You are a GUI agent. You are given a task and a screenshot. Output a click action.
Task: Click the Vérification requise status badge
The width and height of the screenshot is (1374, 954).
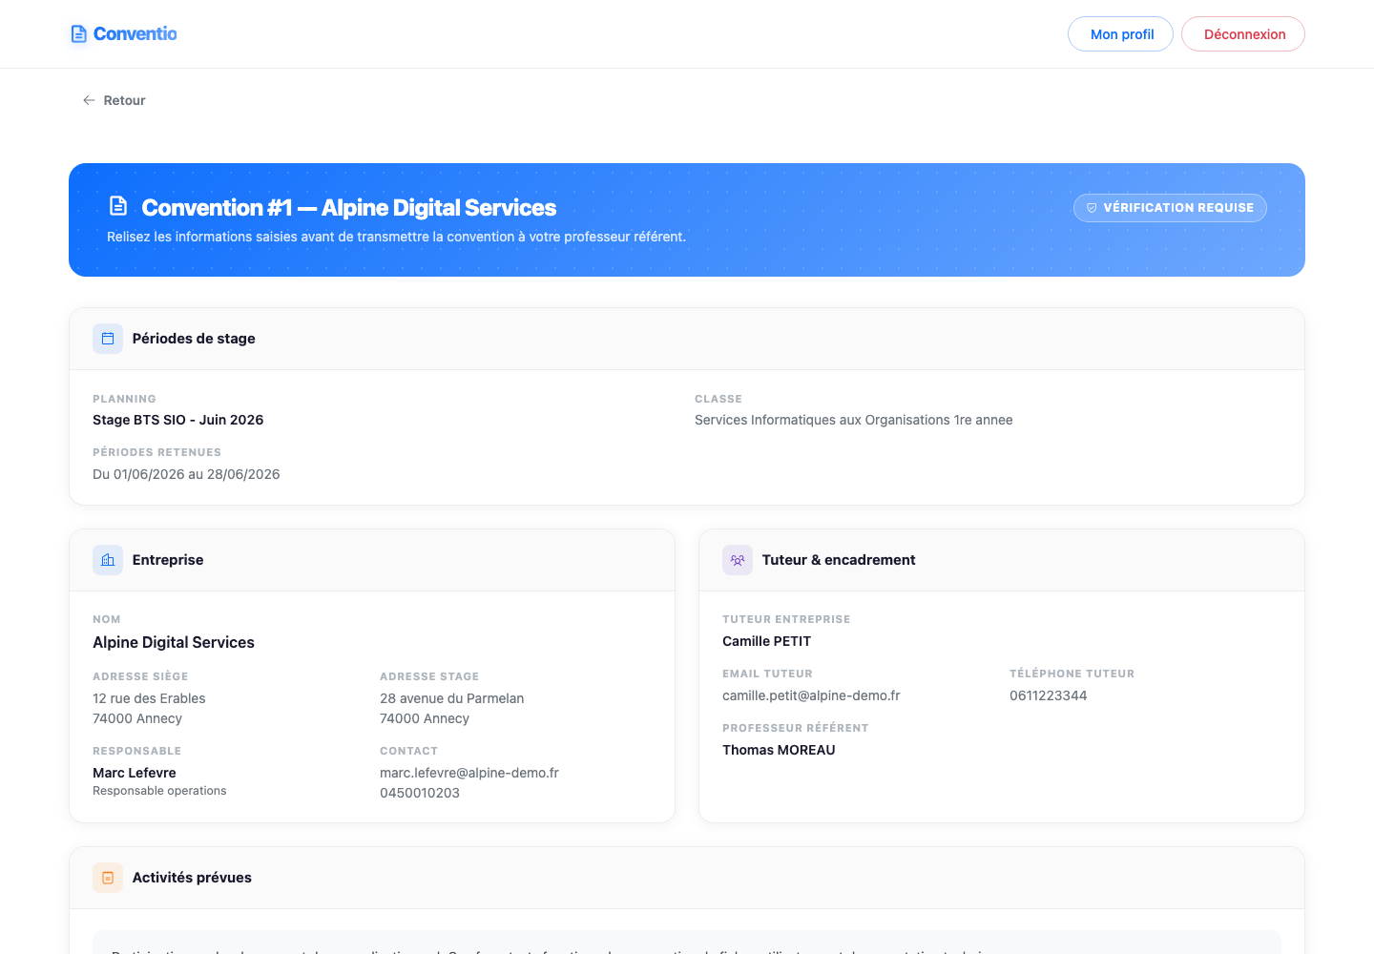pyautogui.click(x=1170, y=208)
